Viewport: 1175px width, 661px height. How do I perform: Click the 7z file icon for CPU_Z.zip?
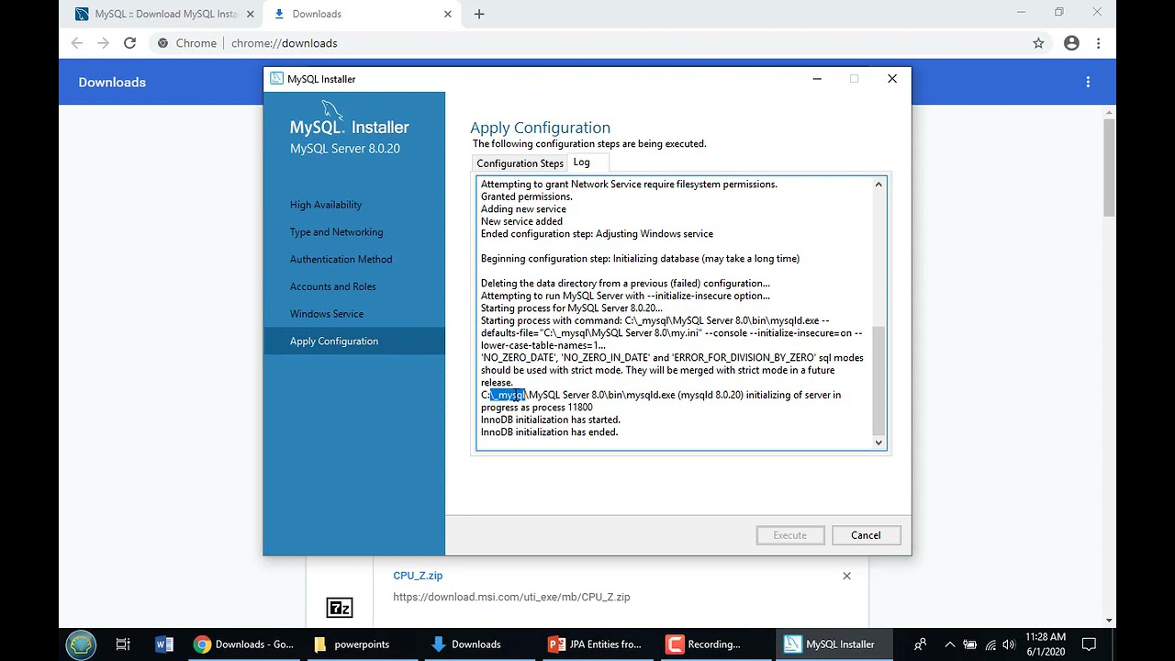pyautogui.click(x=340, y=608)
